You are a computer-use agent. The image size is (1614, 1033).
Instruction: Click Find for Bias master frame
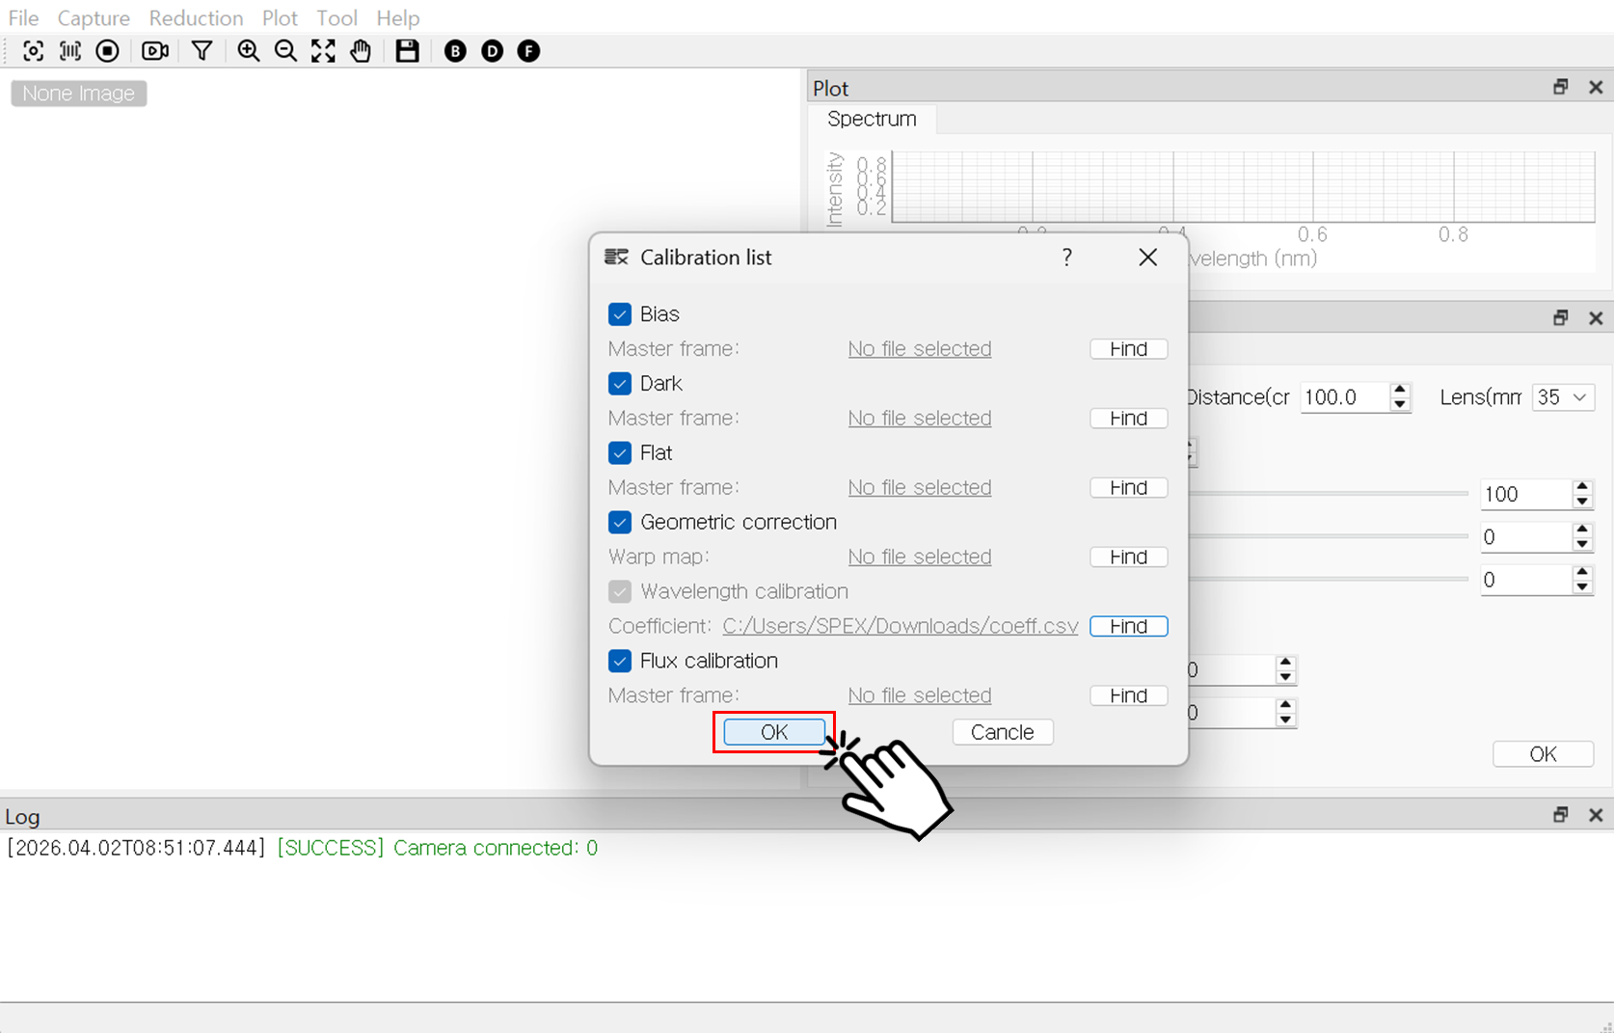1128,349
